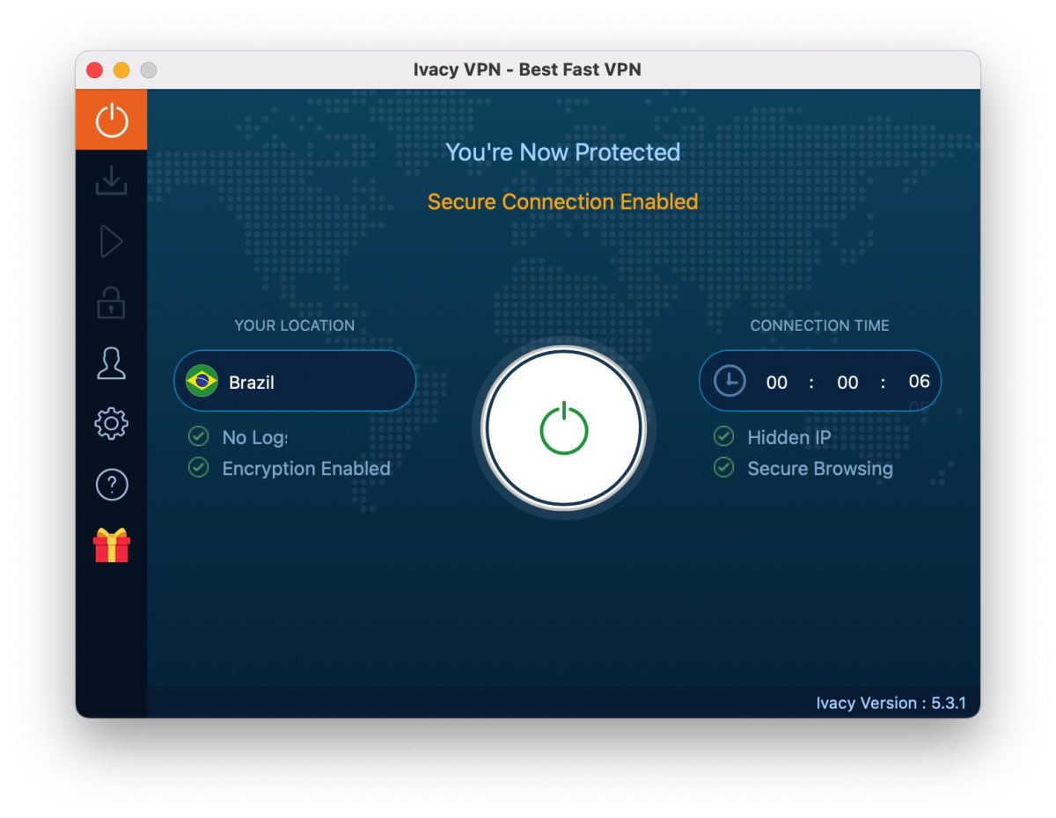Click the Brazil flag icon
This screenshot has width=1056, height=818.
pyautogui.click(x=202, y=382)
